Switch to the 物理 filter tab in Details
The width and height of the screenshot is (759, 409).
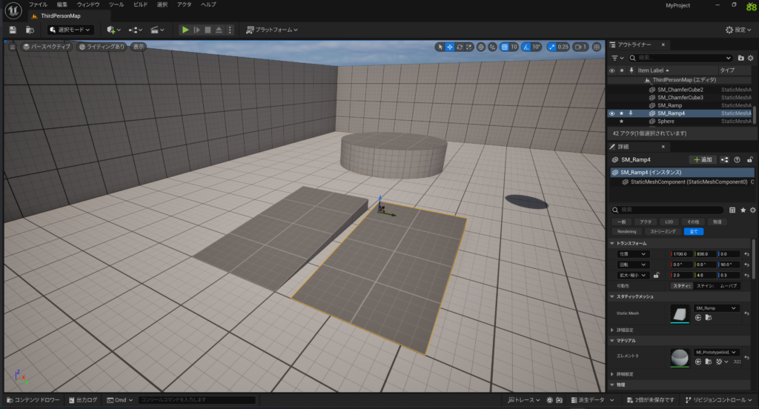click(x=716, y=222)
